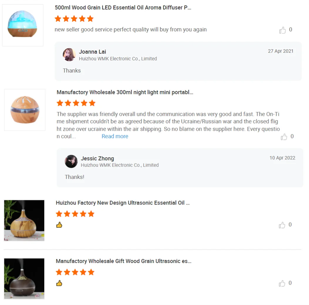Image resolution: width=309 pixels, height=305 pixels.
Task: Like the 300ml night light review
Action: [x=284, y=137]
